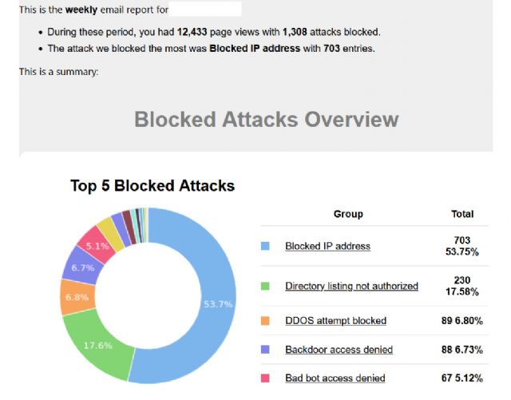Click blue legend swatch for Blocked IP address

click(x=266, y=247)
